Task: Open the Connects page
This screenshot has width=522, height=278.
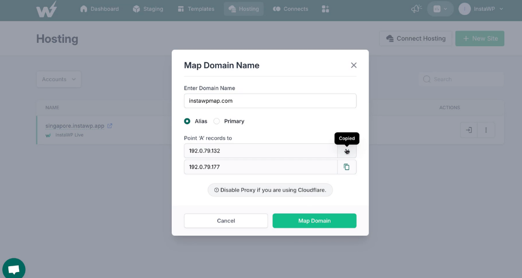Action: [291, 9]
